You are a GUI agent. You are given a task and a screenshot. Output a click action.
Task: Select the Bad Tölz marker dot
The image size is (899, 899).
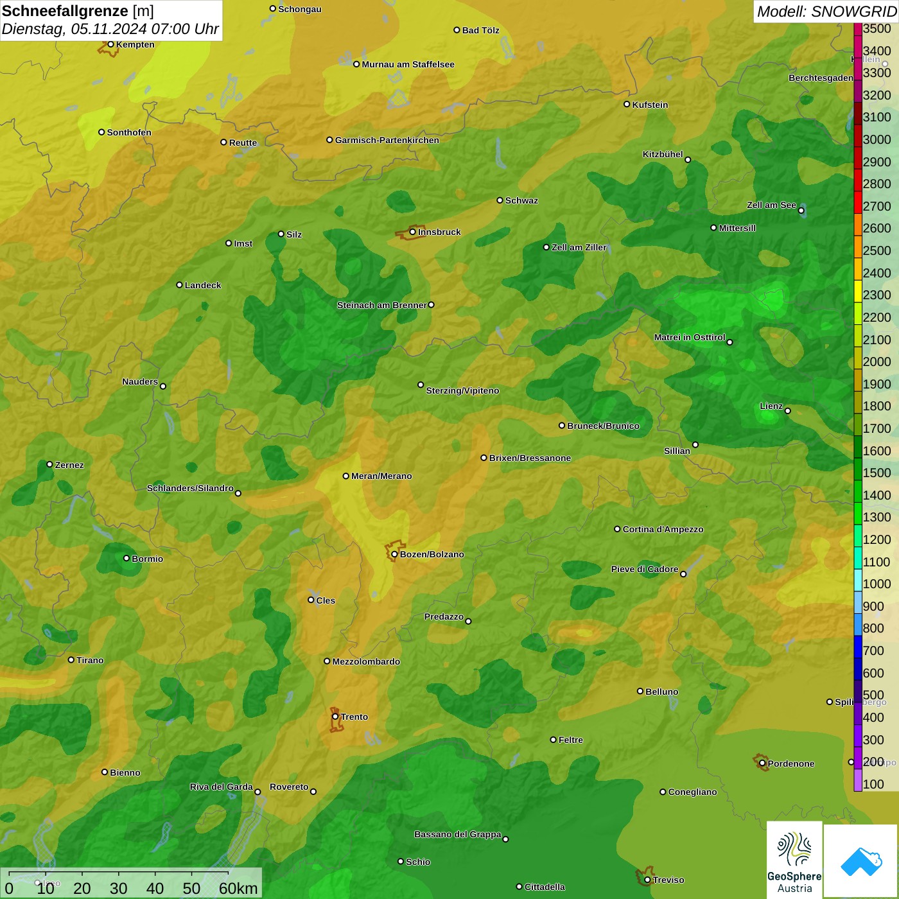tap(457, 30)
